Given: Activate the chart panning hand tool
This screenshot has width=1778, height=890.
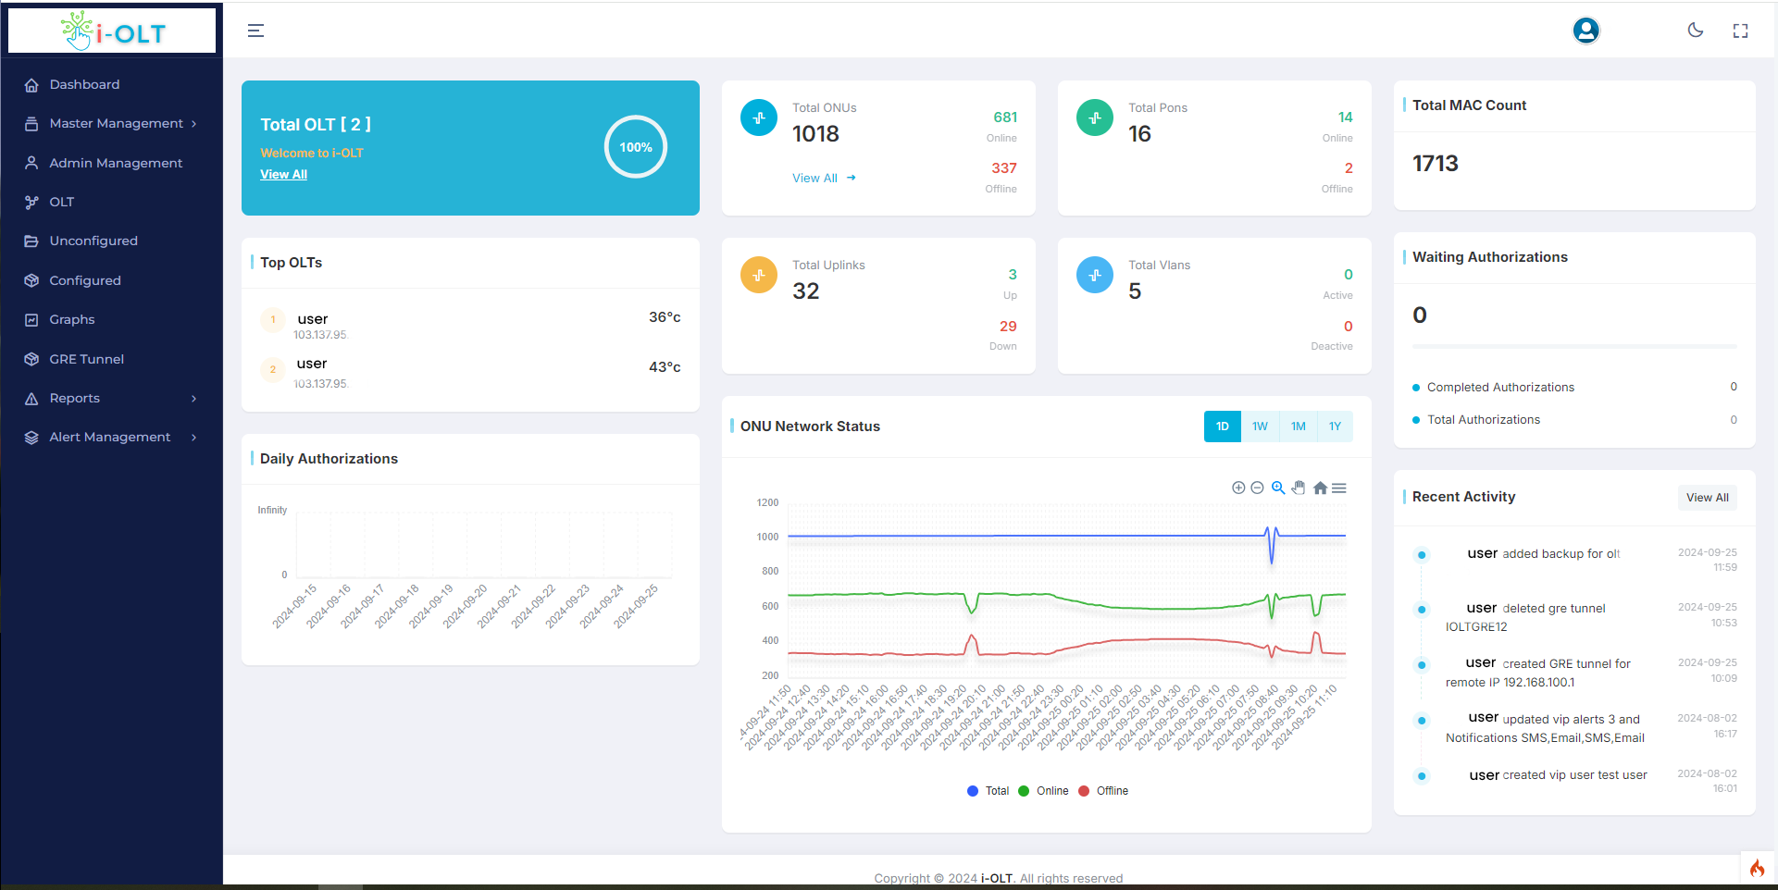Looking at the screenshot, I should coord(1299,488).
